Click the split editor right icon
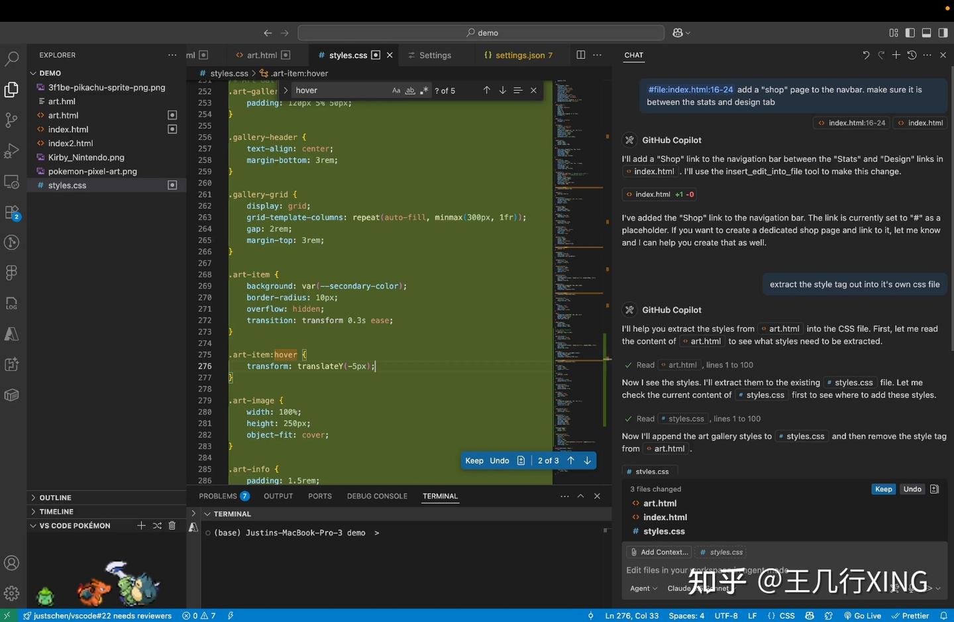 (x=581, y=55)
